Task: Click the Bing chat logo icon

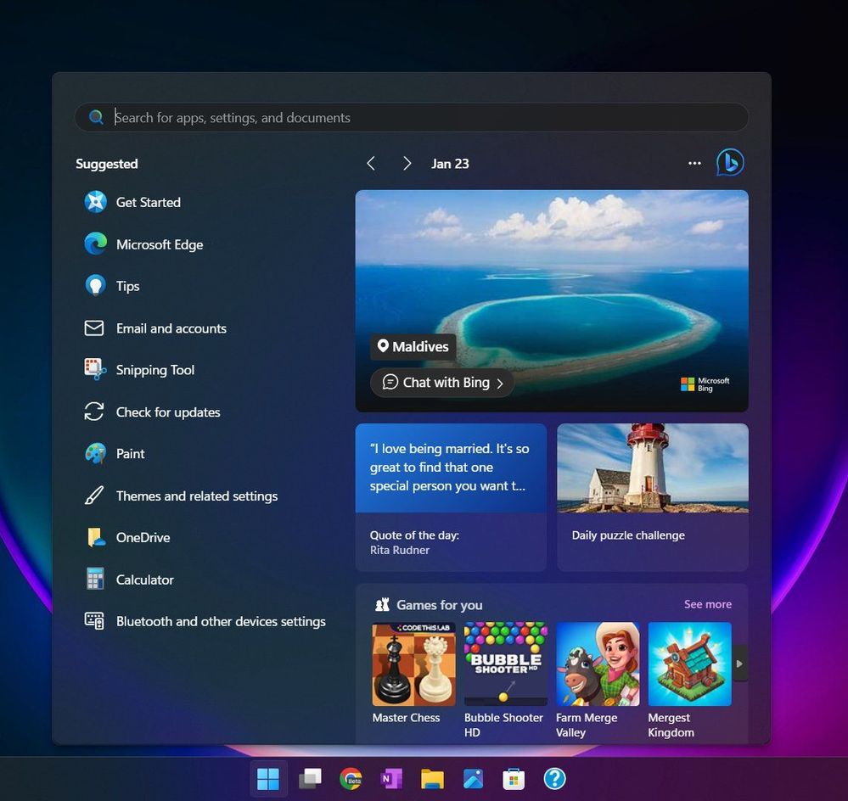Action: pos(730,163)
